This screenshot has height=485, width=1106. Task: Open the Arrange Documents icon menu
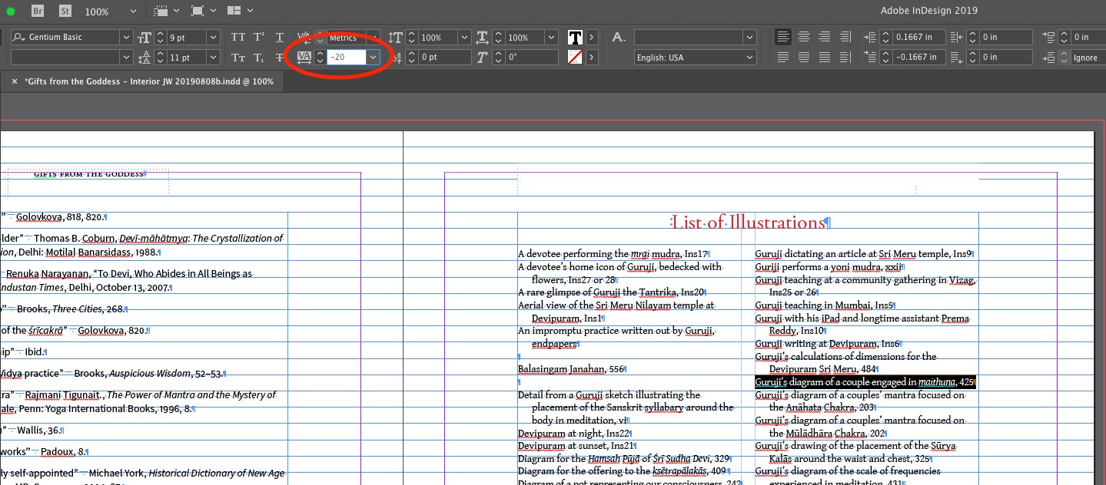pyautogui.click(x=240, y=11)
